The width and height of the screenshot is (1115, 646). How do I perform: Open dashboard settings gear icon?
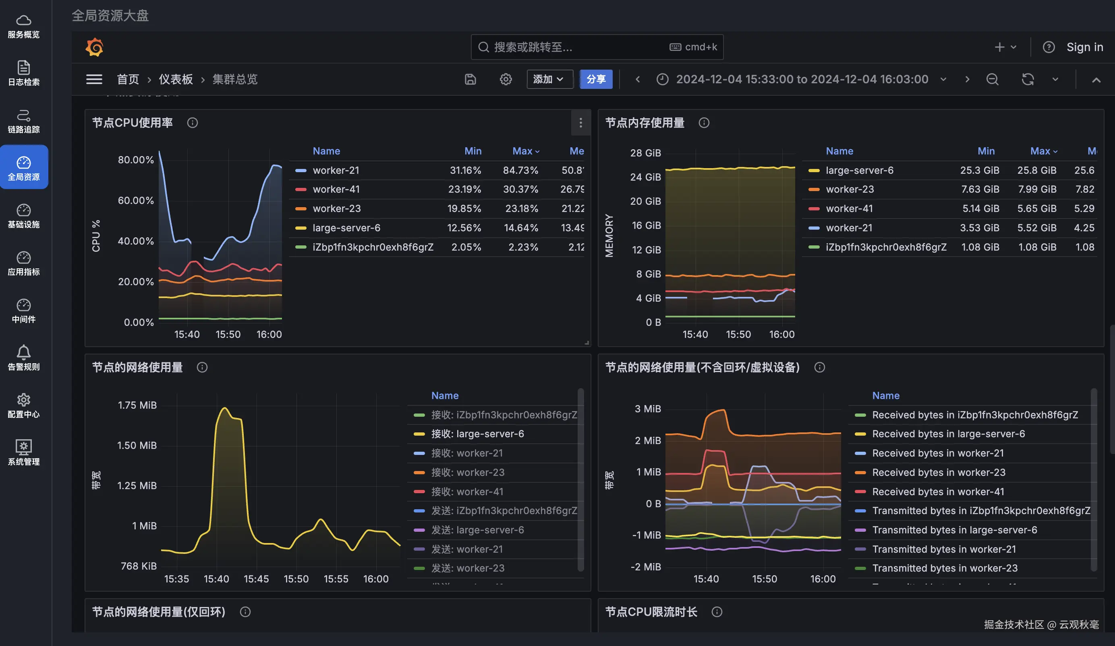tap(506, 80)
